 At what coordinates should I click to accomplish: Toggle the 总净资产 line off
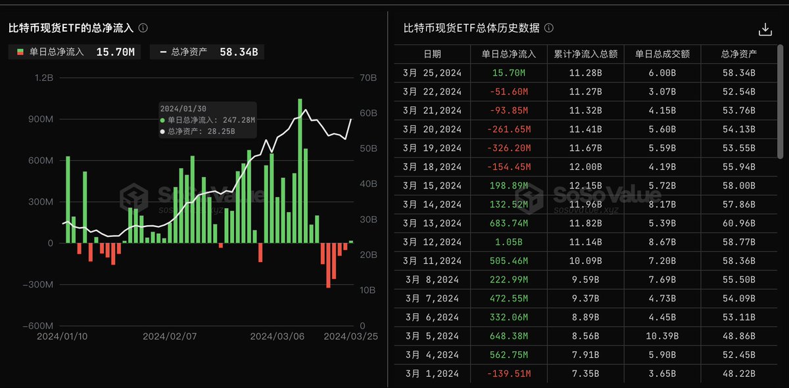tap(191, 51)
